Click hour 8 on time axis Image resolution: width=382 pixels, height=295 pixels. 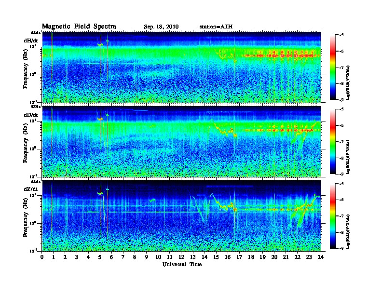point(135,257)
